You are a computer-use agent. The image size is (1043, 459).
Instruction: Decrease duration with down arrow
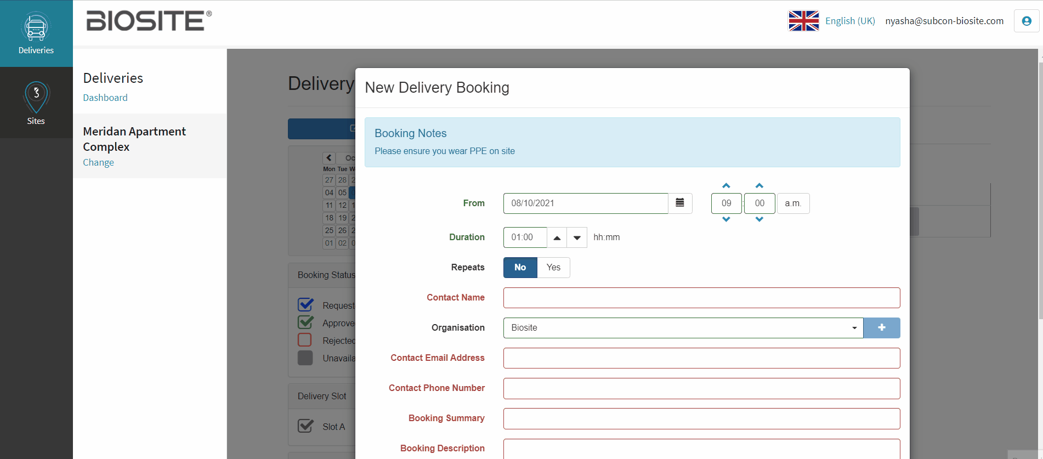click(577, 237)
